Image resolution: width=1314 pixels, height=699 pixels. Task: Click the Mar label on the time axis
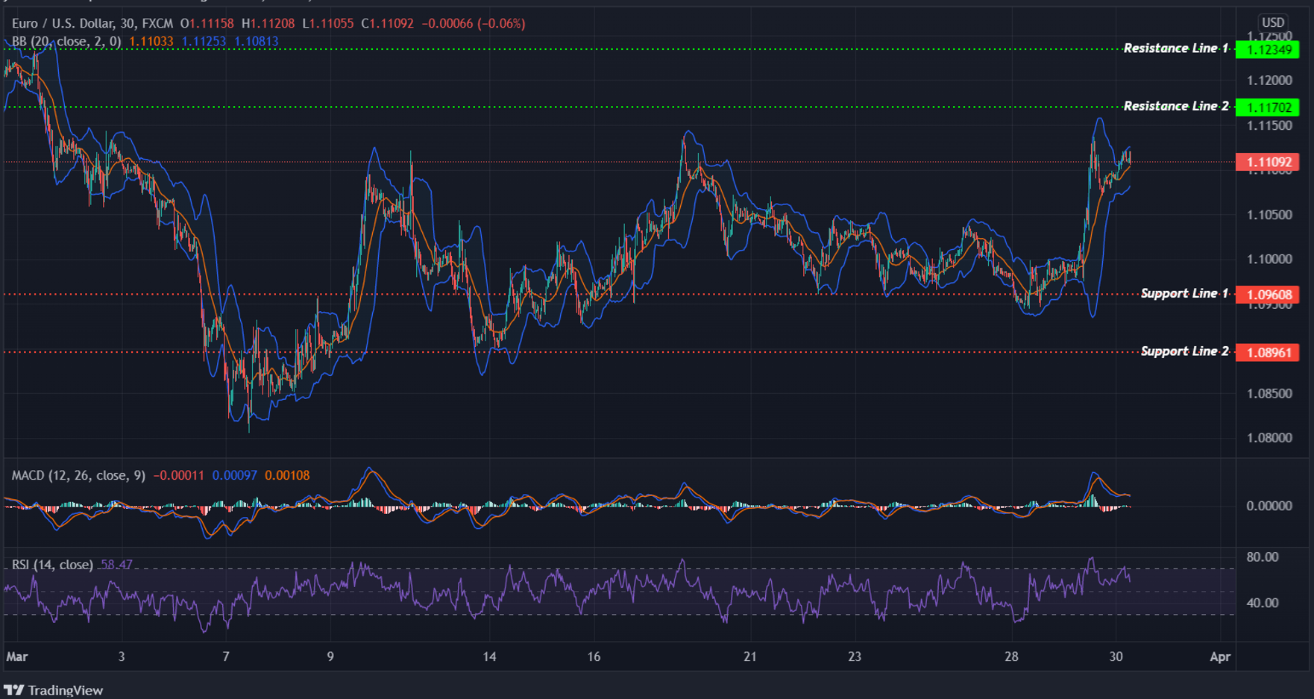[x=16, y=657]
